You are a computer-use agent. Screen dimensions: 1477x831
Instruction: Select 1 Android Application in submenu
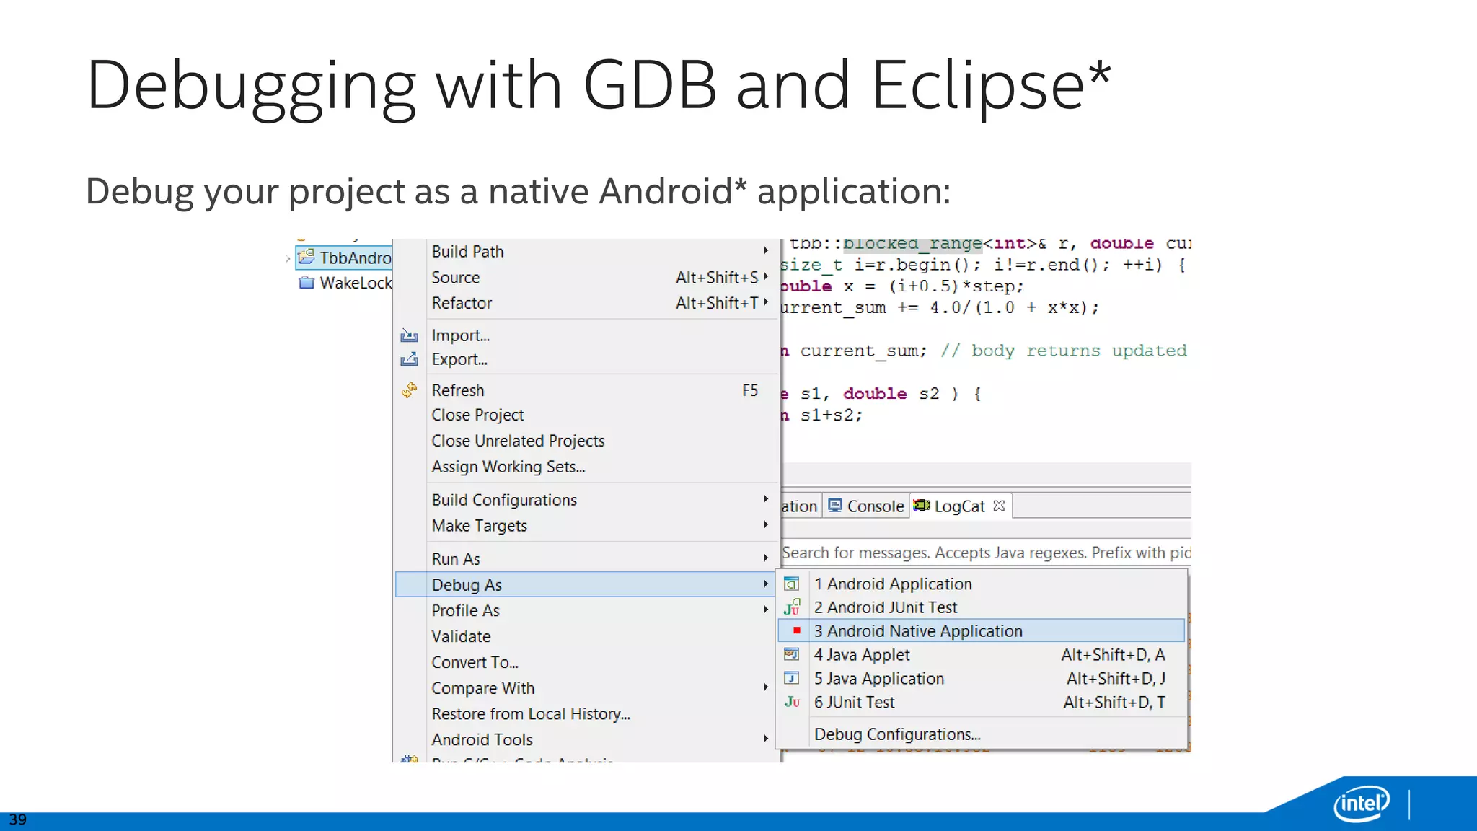click(982, 584)
